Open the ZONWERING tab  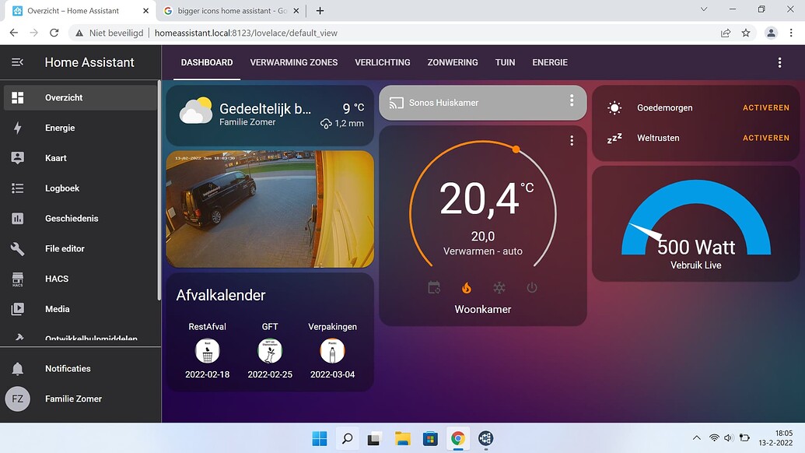452,62
